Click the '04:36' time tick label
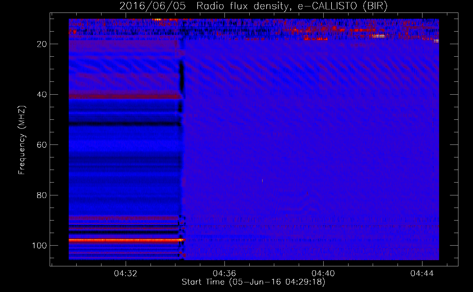Viewport: 473px width, 292px height. pos(225,274)
